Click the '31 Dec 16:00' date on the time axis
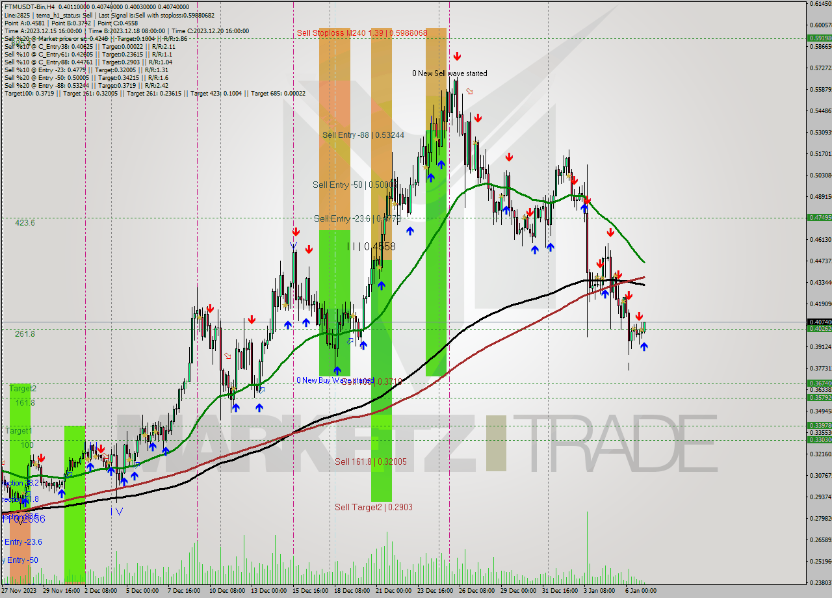 pyautogui.click(x=560, y=591)
